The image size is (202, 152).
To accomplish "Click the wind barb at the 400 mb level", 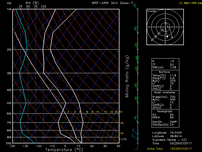I will coord(136,87).
